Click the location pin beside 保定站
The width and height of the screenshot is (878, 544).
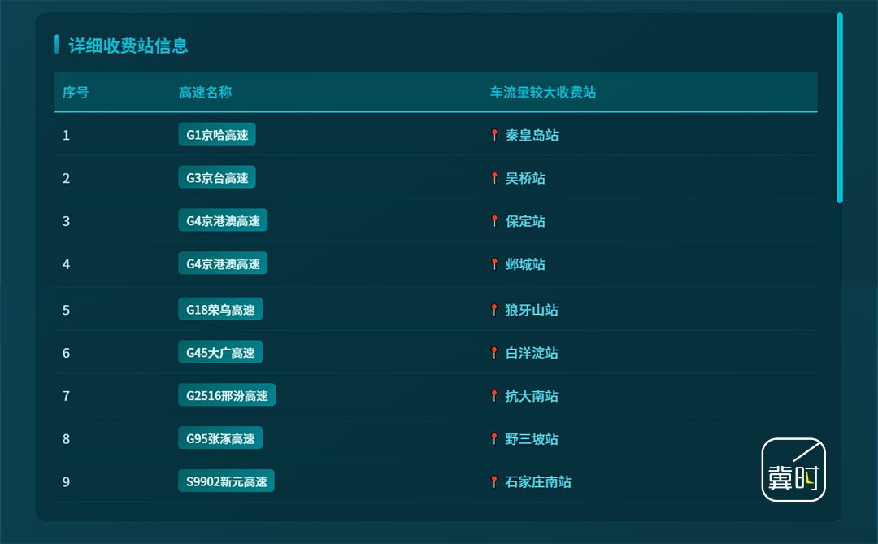(x=494, y=221)
